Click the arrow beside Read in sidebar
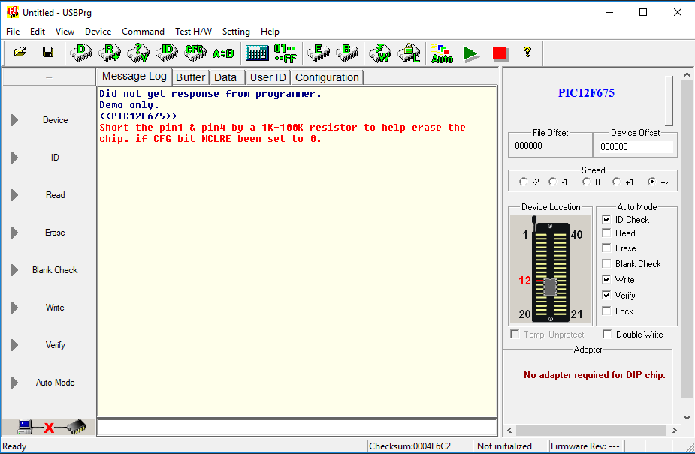Screen dimensions: 695x454 14,195
